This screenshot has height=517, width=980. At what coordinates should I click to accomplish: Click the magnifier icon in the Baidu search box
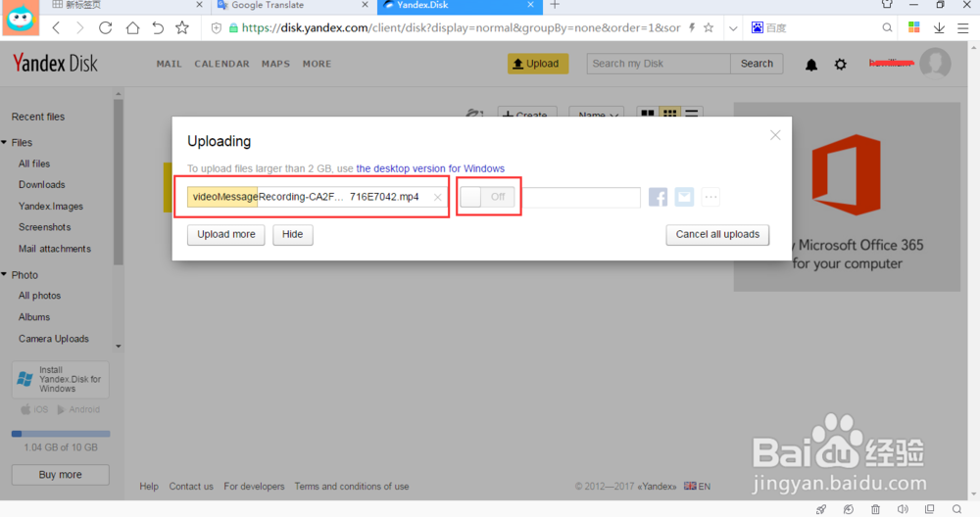(887, 27)
